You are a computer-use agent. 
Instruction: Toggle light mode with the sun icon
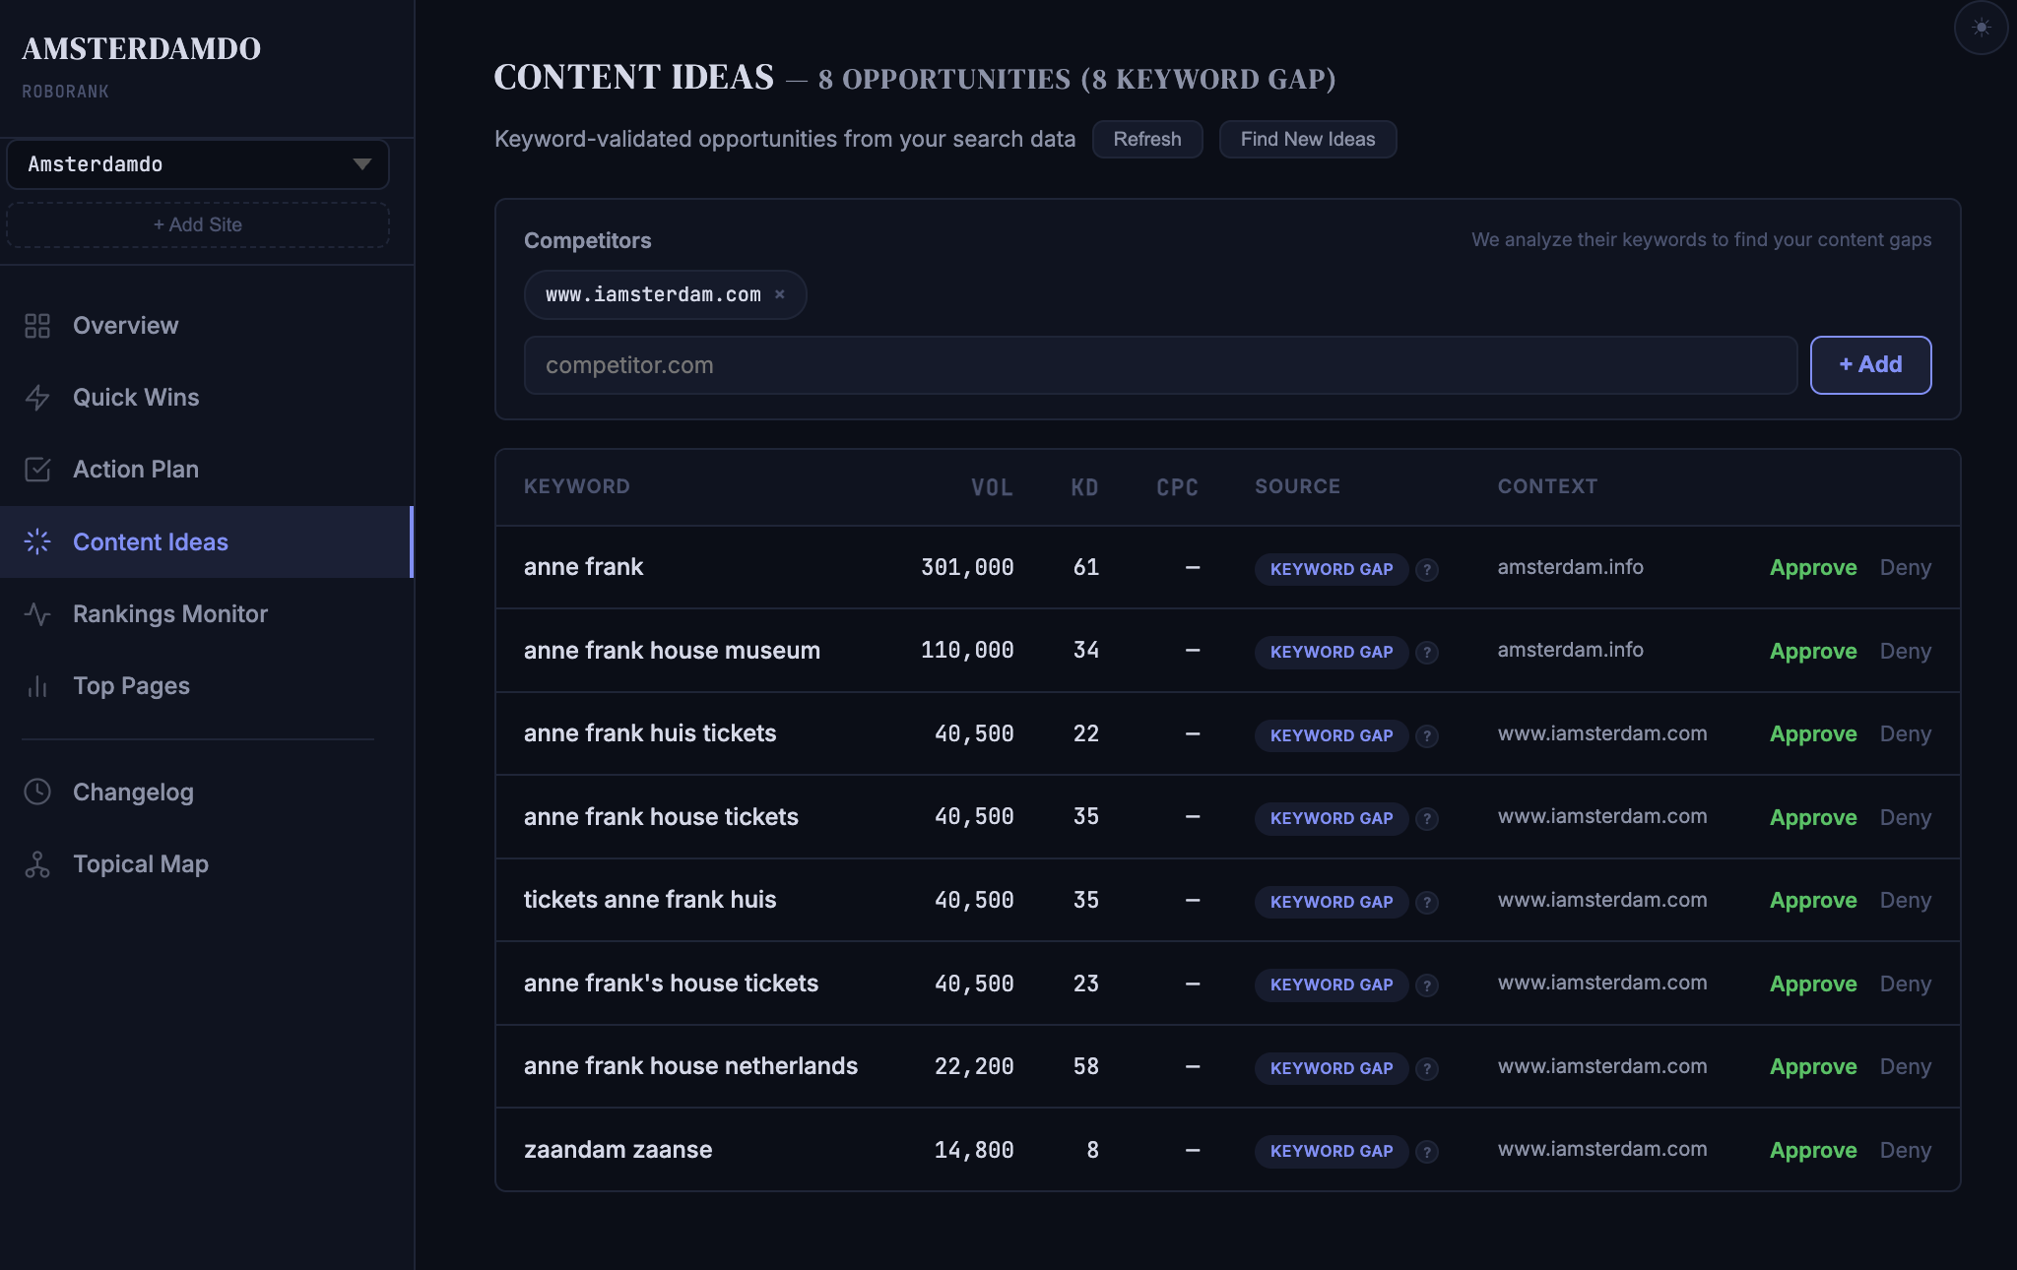tap(1982, 28)
